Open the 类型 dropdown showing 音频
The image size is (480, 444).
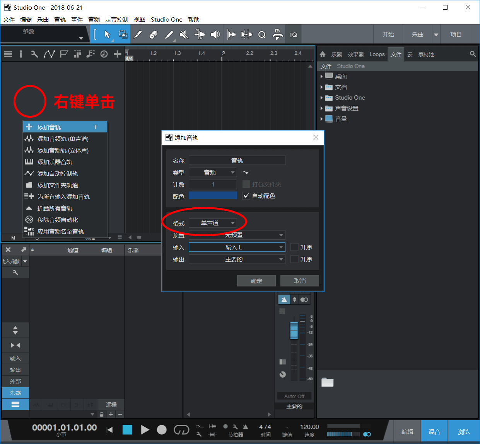[213, 172]
